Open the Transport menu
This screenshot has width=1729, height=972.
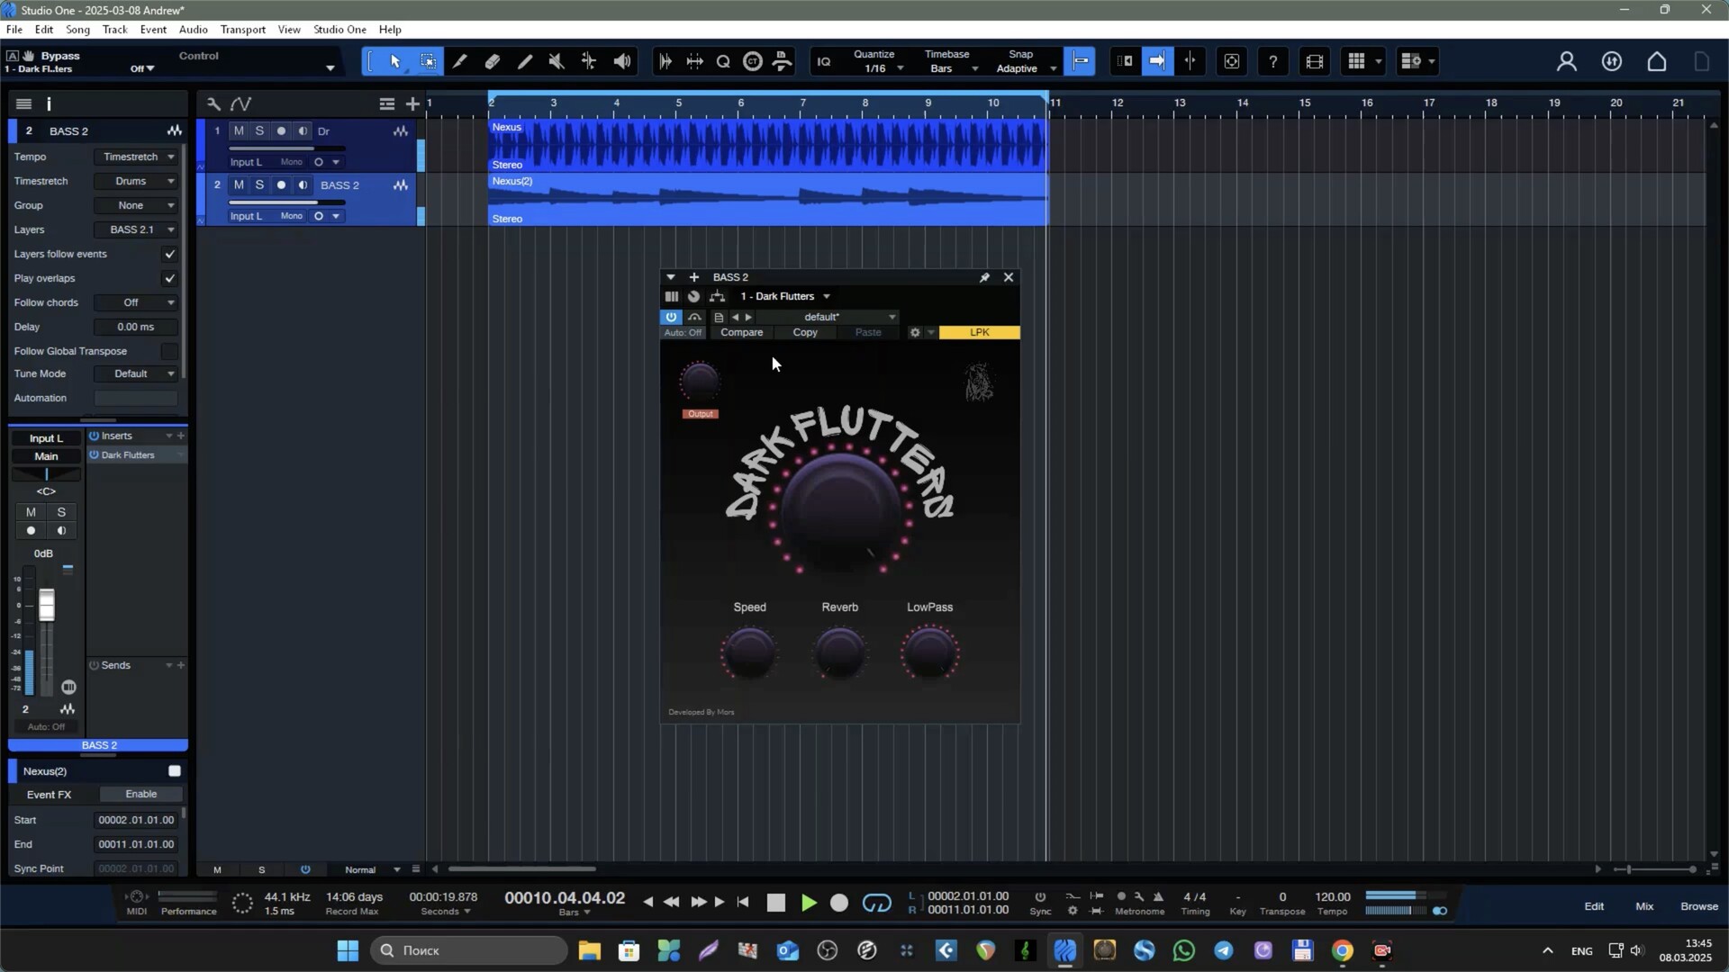click(x=243, y=29)
